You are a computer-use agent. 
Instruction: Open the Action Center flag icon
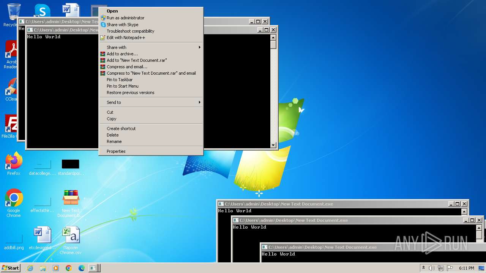coord(450,268)
